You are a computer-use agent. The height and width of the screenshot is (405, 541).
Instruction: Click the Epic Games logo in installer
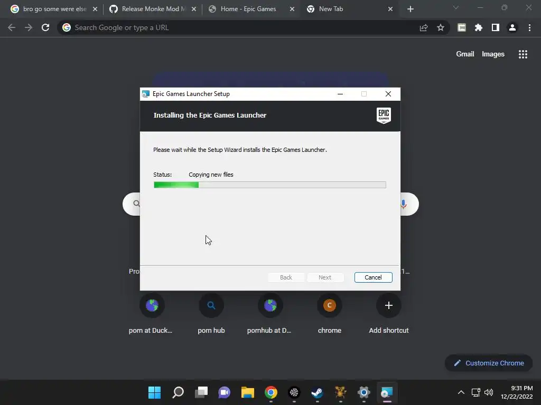pyautogui.click(x=384, y=115)
